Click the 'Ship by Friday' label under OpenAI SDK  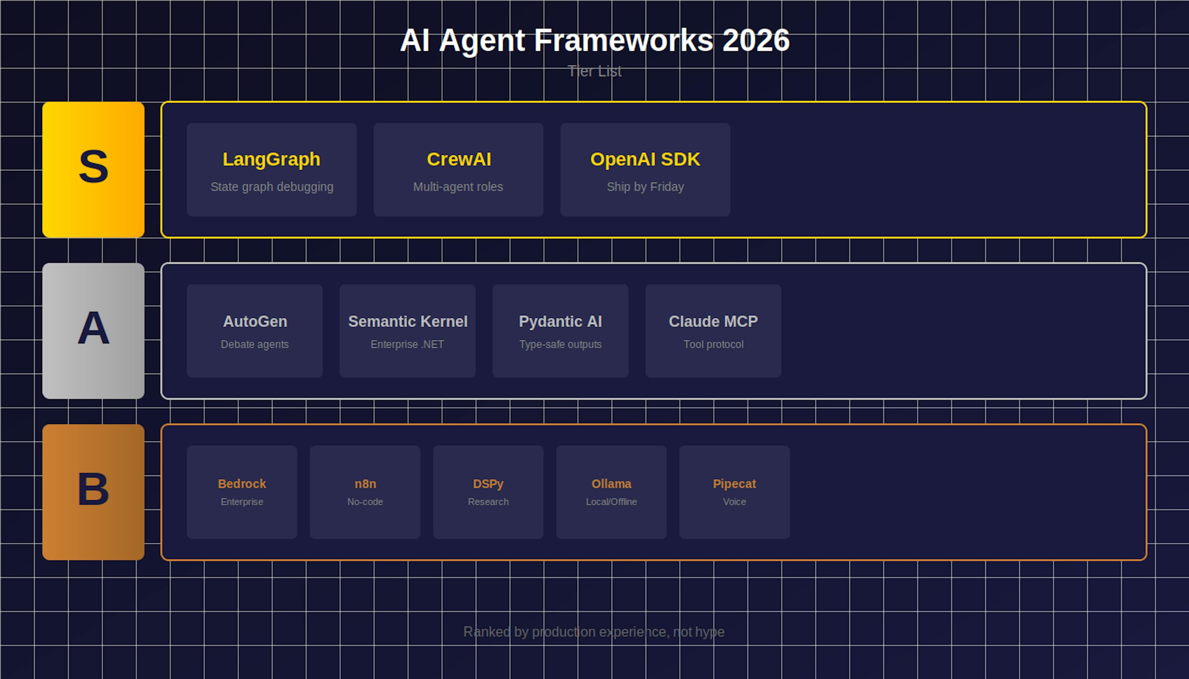coord(645,187)
